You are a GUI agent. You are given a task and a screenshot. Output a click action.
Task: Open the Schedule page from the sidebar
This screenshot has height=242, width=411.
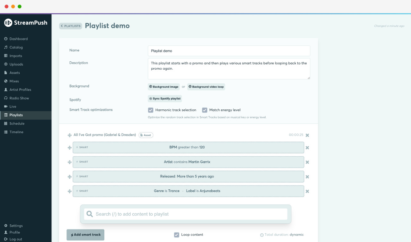(6, 123)
